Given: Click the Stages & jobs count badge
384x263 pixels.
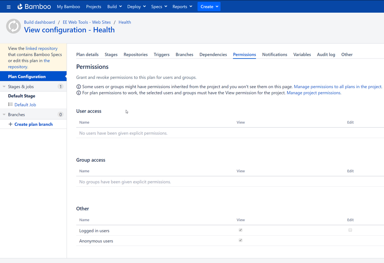Looking at the screenshot, I should (60, 87).
